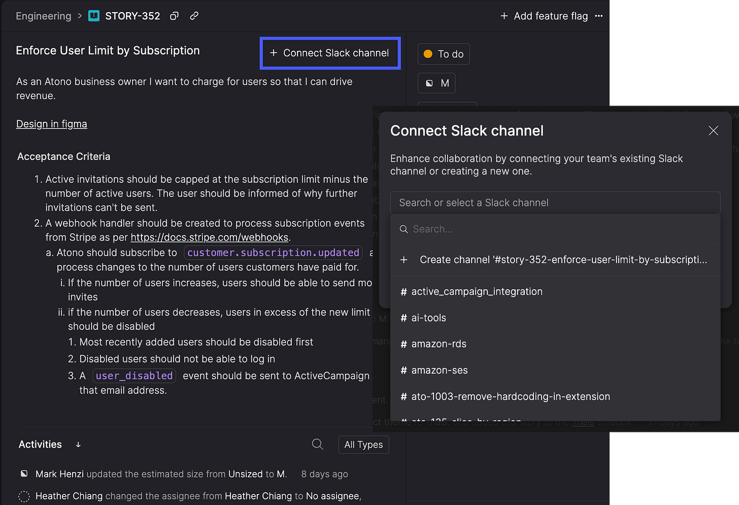Select the amazon-rds channel
The image size is (739, 505).
tap(555, 344)
